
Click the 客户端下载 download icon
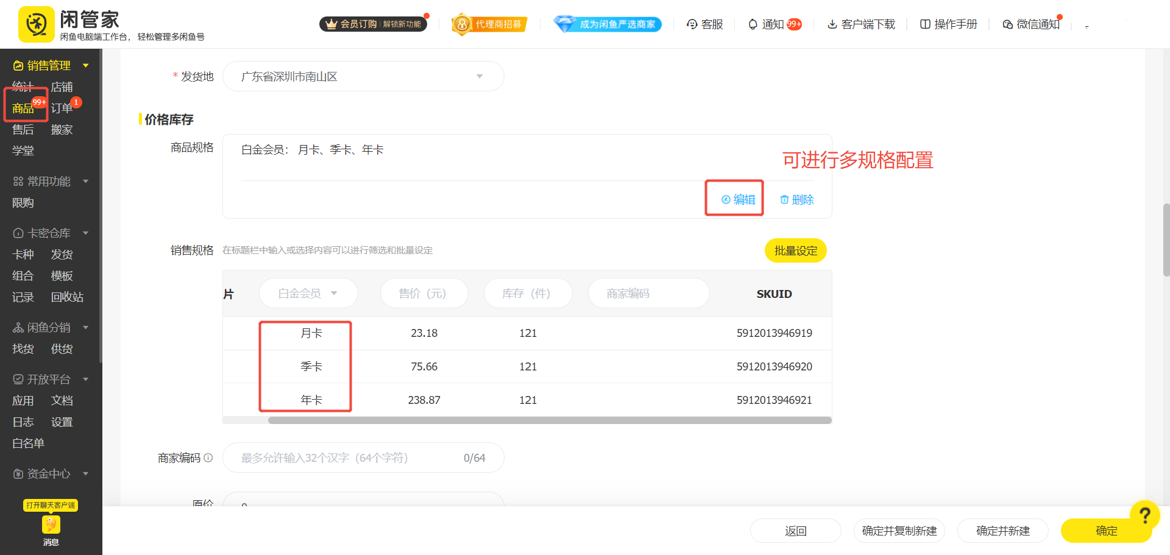pos(832,24)
